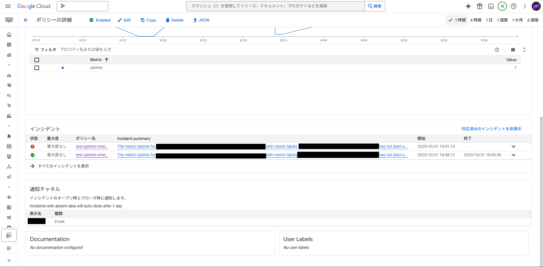
Task: Open the main hamburger navigation menu
Action: [x=8, y=6]
